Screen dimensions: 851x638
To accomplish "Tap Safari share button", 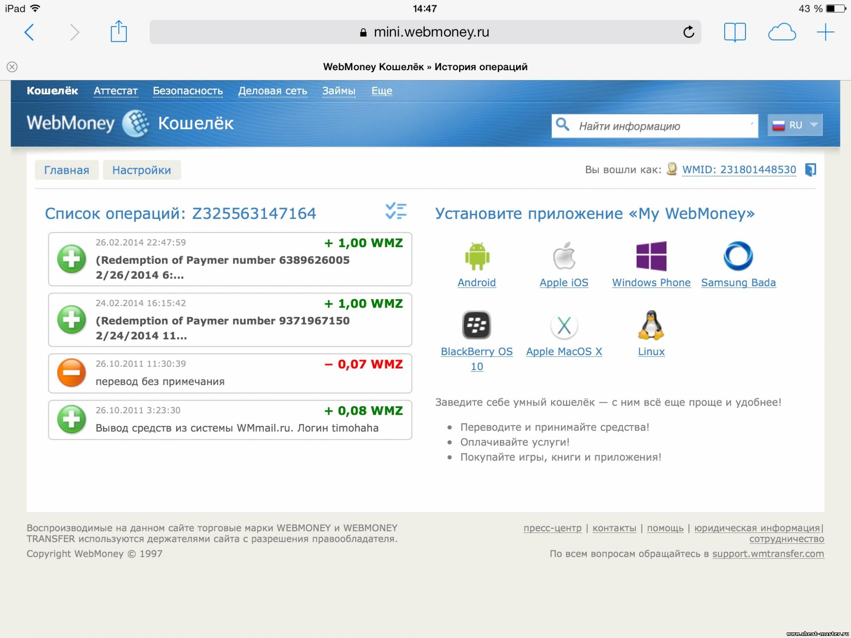I will 119,32.
